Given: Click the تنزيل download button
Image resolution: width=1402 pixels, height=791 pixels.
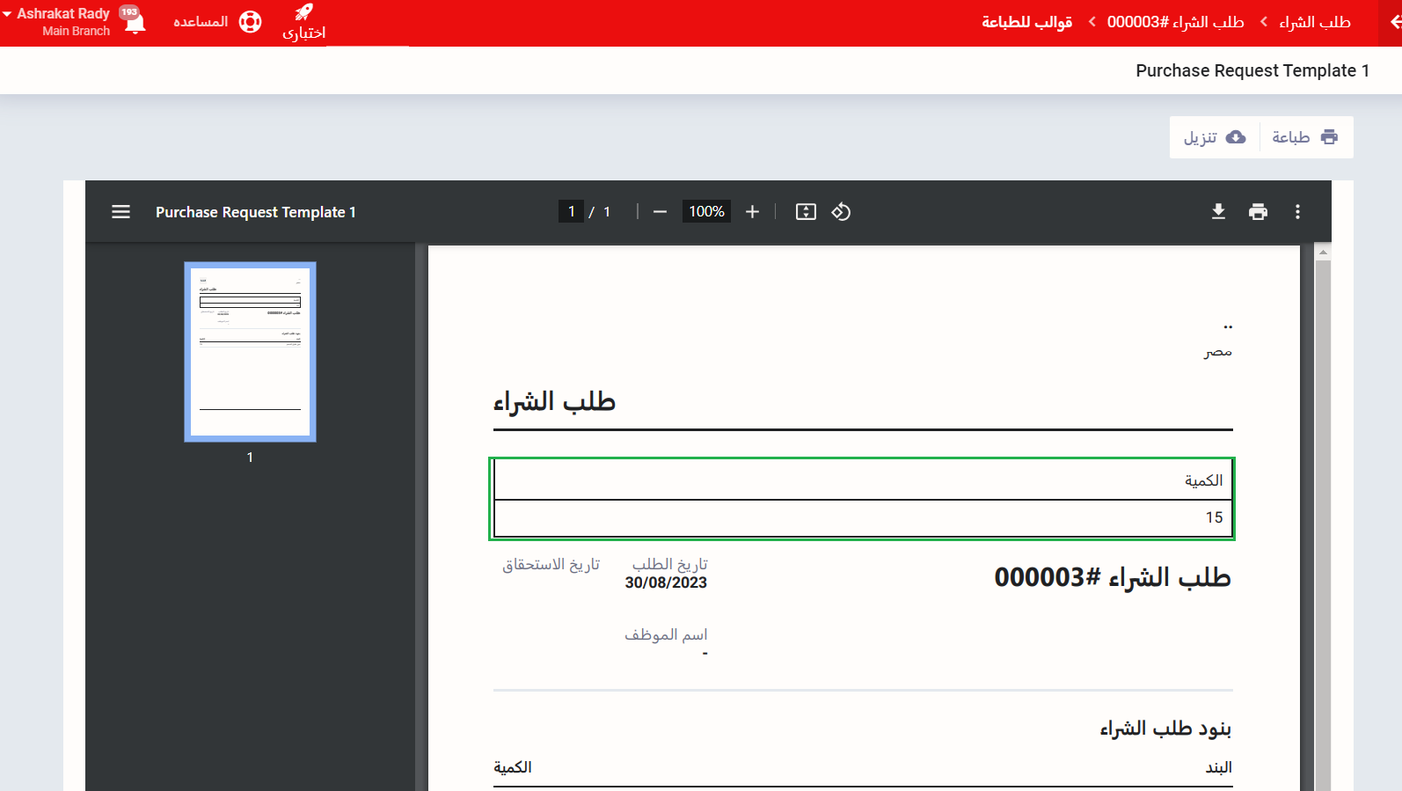Looking at the screenshot, I should pos(1215,137).
